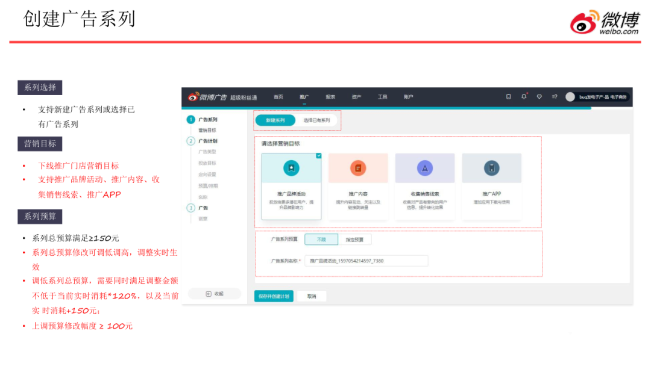Viewport: 651px width, 366px height.
Task: Go to the 报表 menu tab
Action: click(x=330, y=97)
